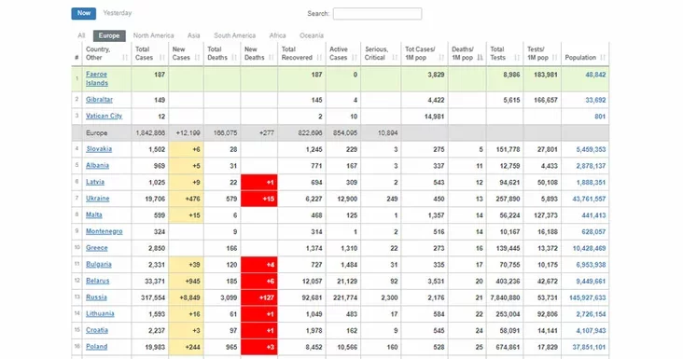Open the Croatia country link
This screenshot has width=683, height=359.
click(97, 331)
